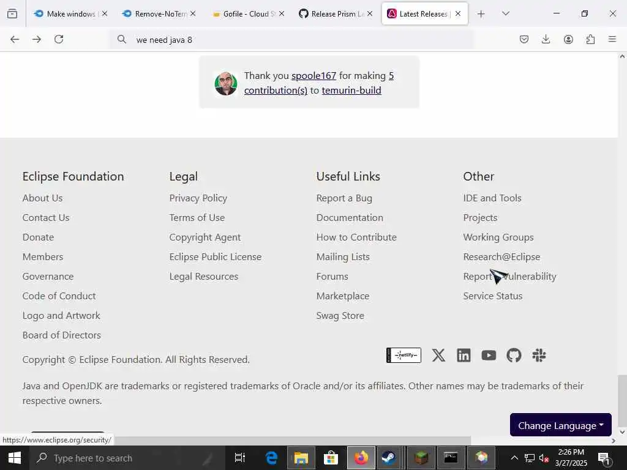The width and height of the screenshot is (627, 470).
Task: Open the GitHub social icon
Action: [514, 355]
